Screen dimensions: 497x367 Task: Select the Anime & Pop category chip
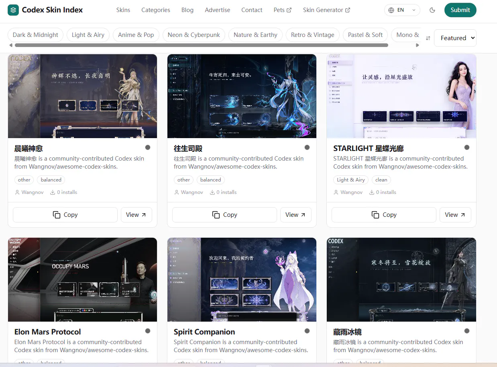(x=136, y=35)
